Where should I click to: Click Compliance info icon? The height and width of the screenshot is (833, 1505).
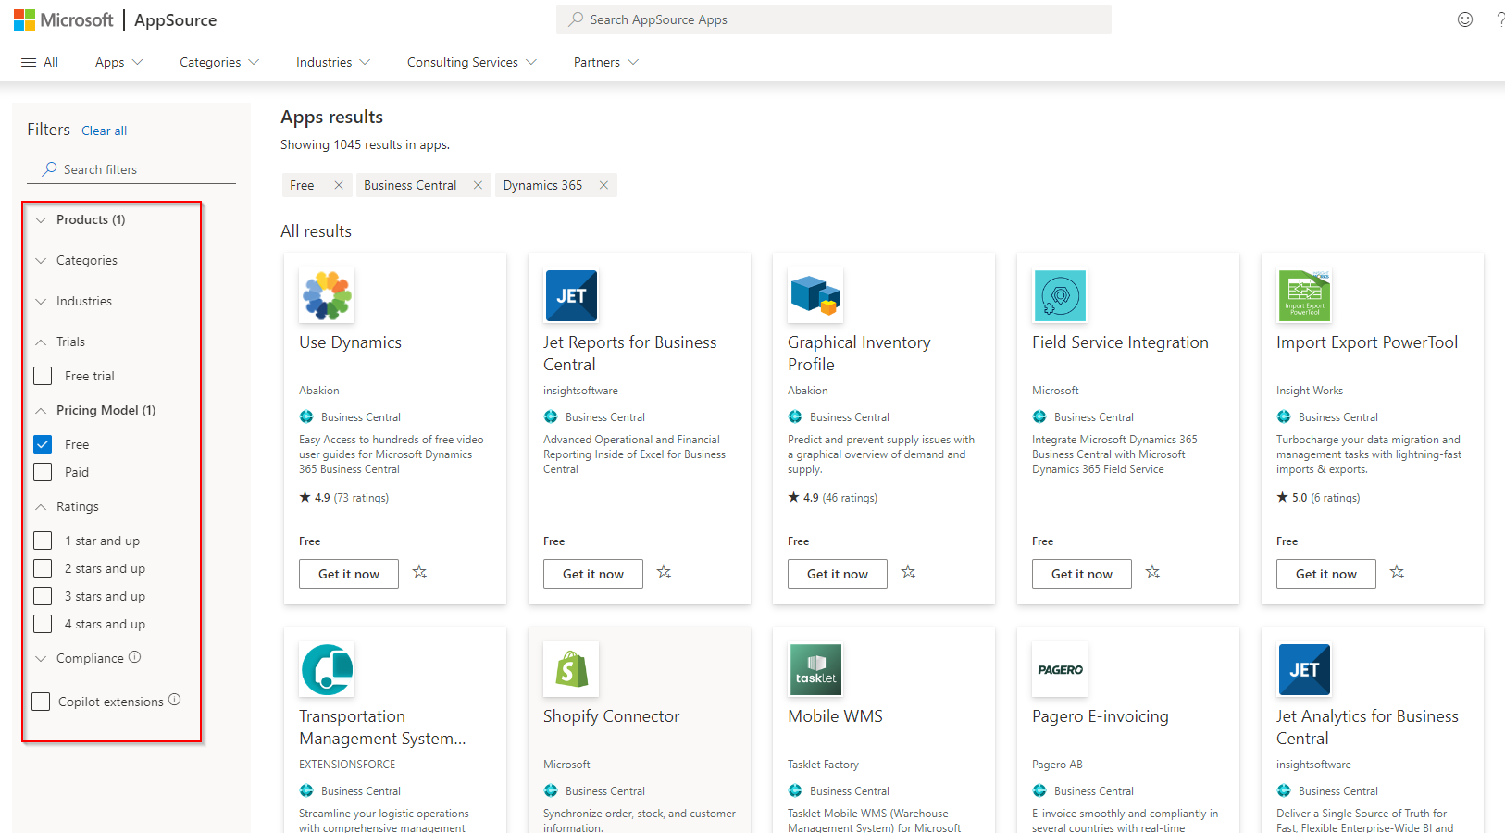pyautogui.click(x=135, y=657)
